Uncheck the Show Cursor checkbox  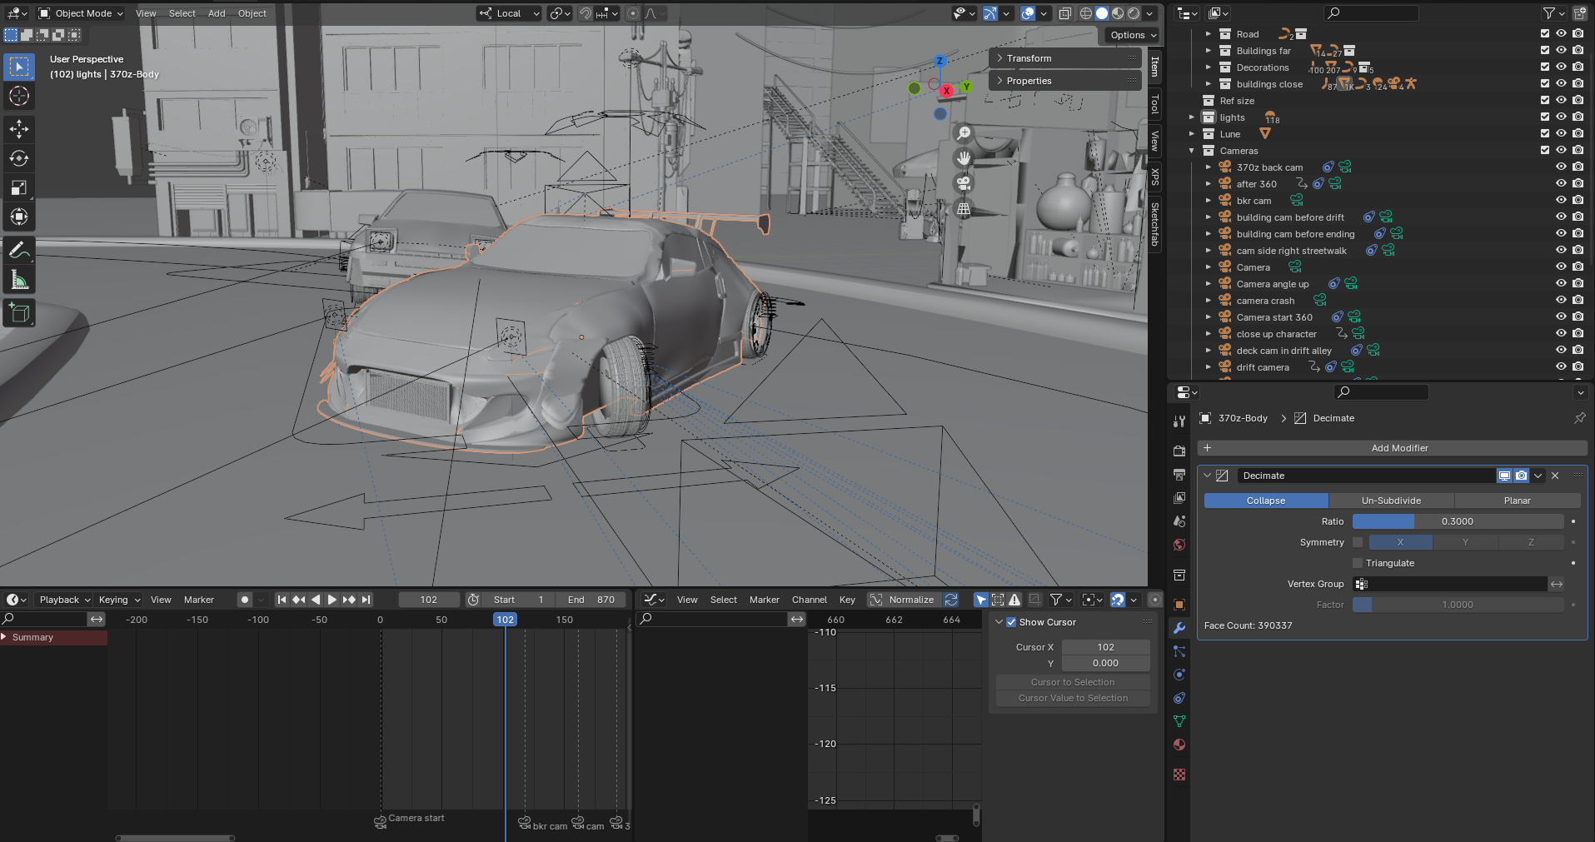(1011, 622)
